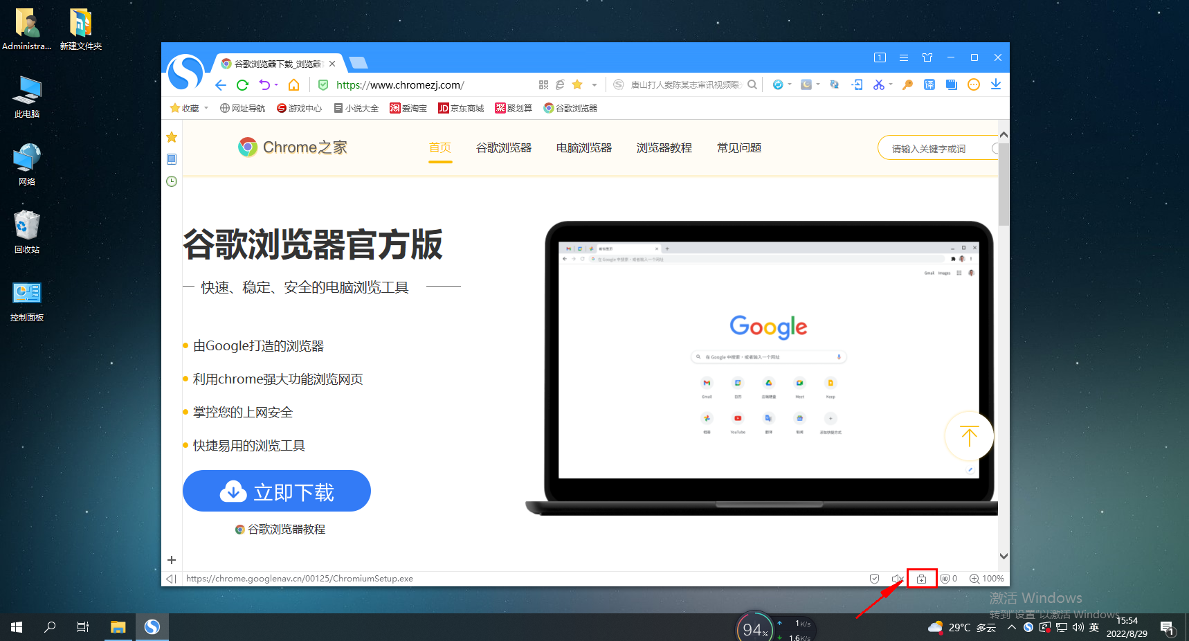The height and width of the screenshot is (641, 1189).
Task: Open history clock icon in left sidebar
Action: pos(172,181)
